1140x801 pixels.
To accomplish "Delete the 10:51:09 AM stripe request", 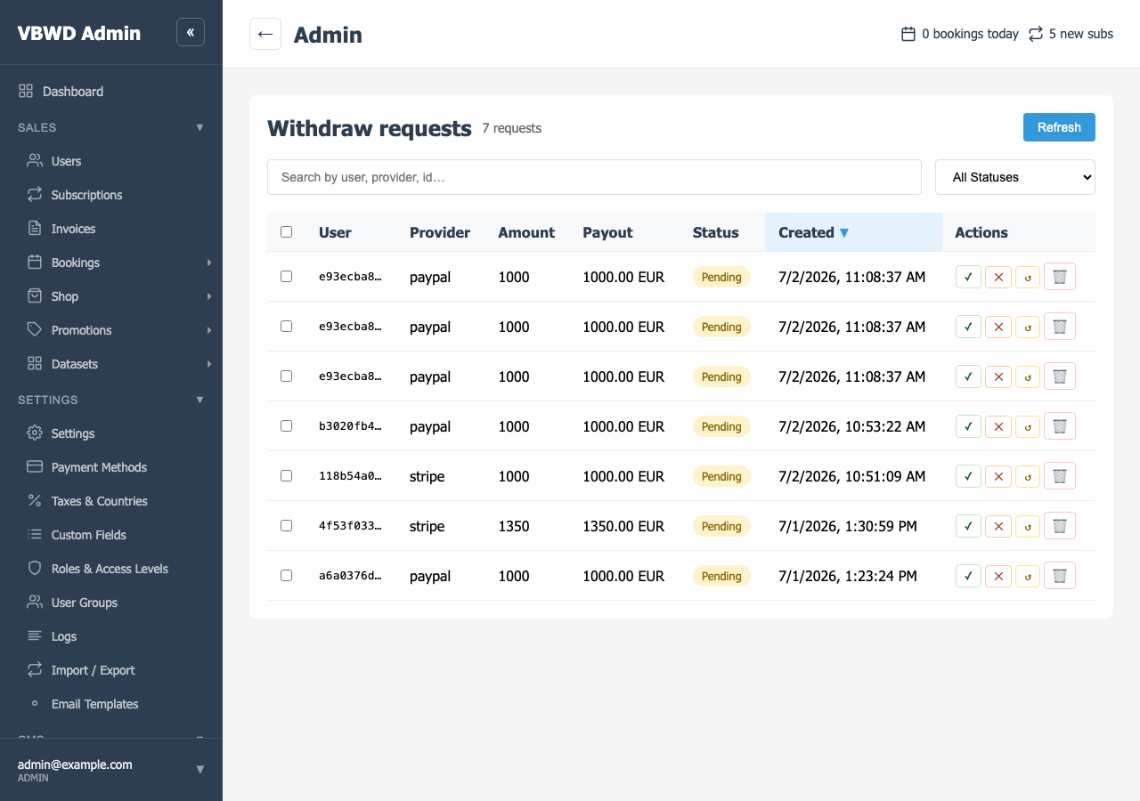I will pos(1060,476).
